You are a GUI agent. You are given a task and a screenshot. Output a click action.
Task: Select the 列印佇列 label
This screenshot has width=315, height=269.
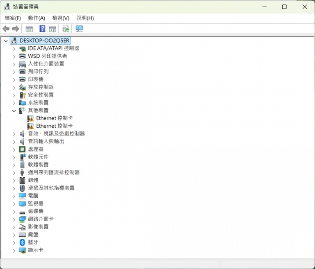[39, 72]
